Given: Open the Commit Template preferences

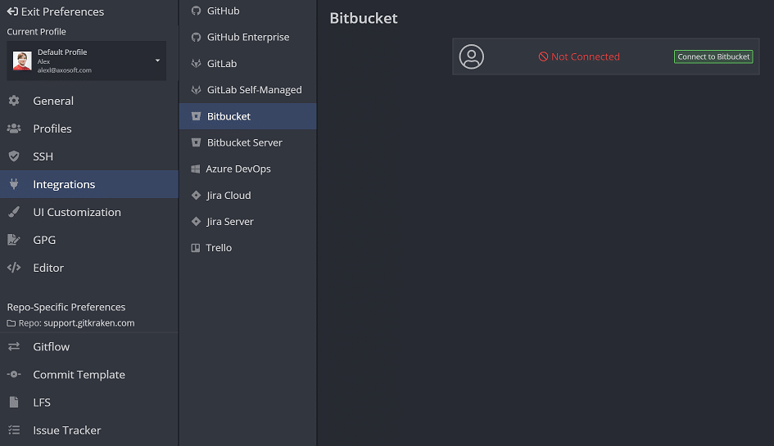Looking at the screenshot, I should point(88,375).
